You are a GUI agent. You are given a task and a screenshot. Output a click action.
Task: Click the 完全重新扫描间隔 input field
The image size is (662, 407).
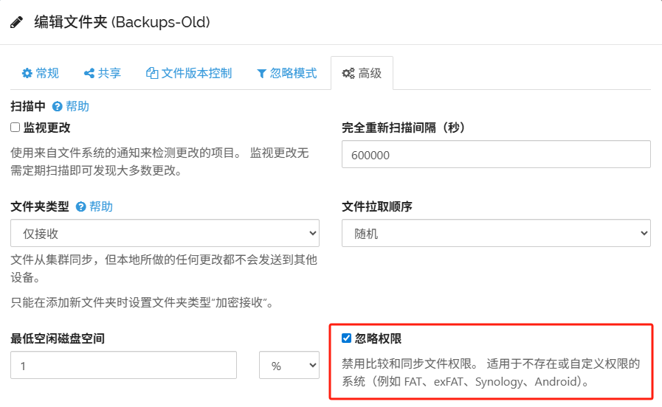[496, 155]
